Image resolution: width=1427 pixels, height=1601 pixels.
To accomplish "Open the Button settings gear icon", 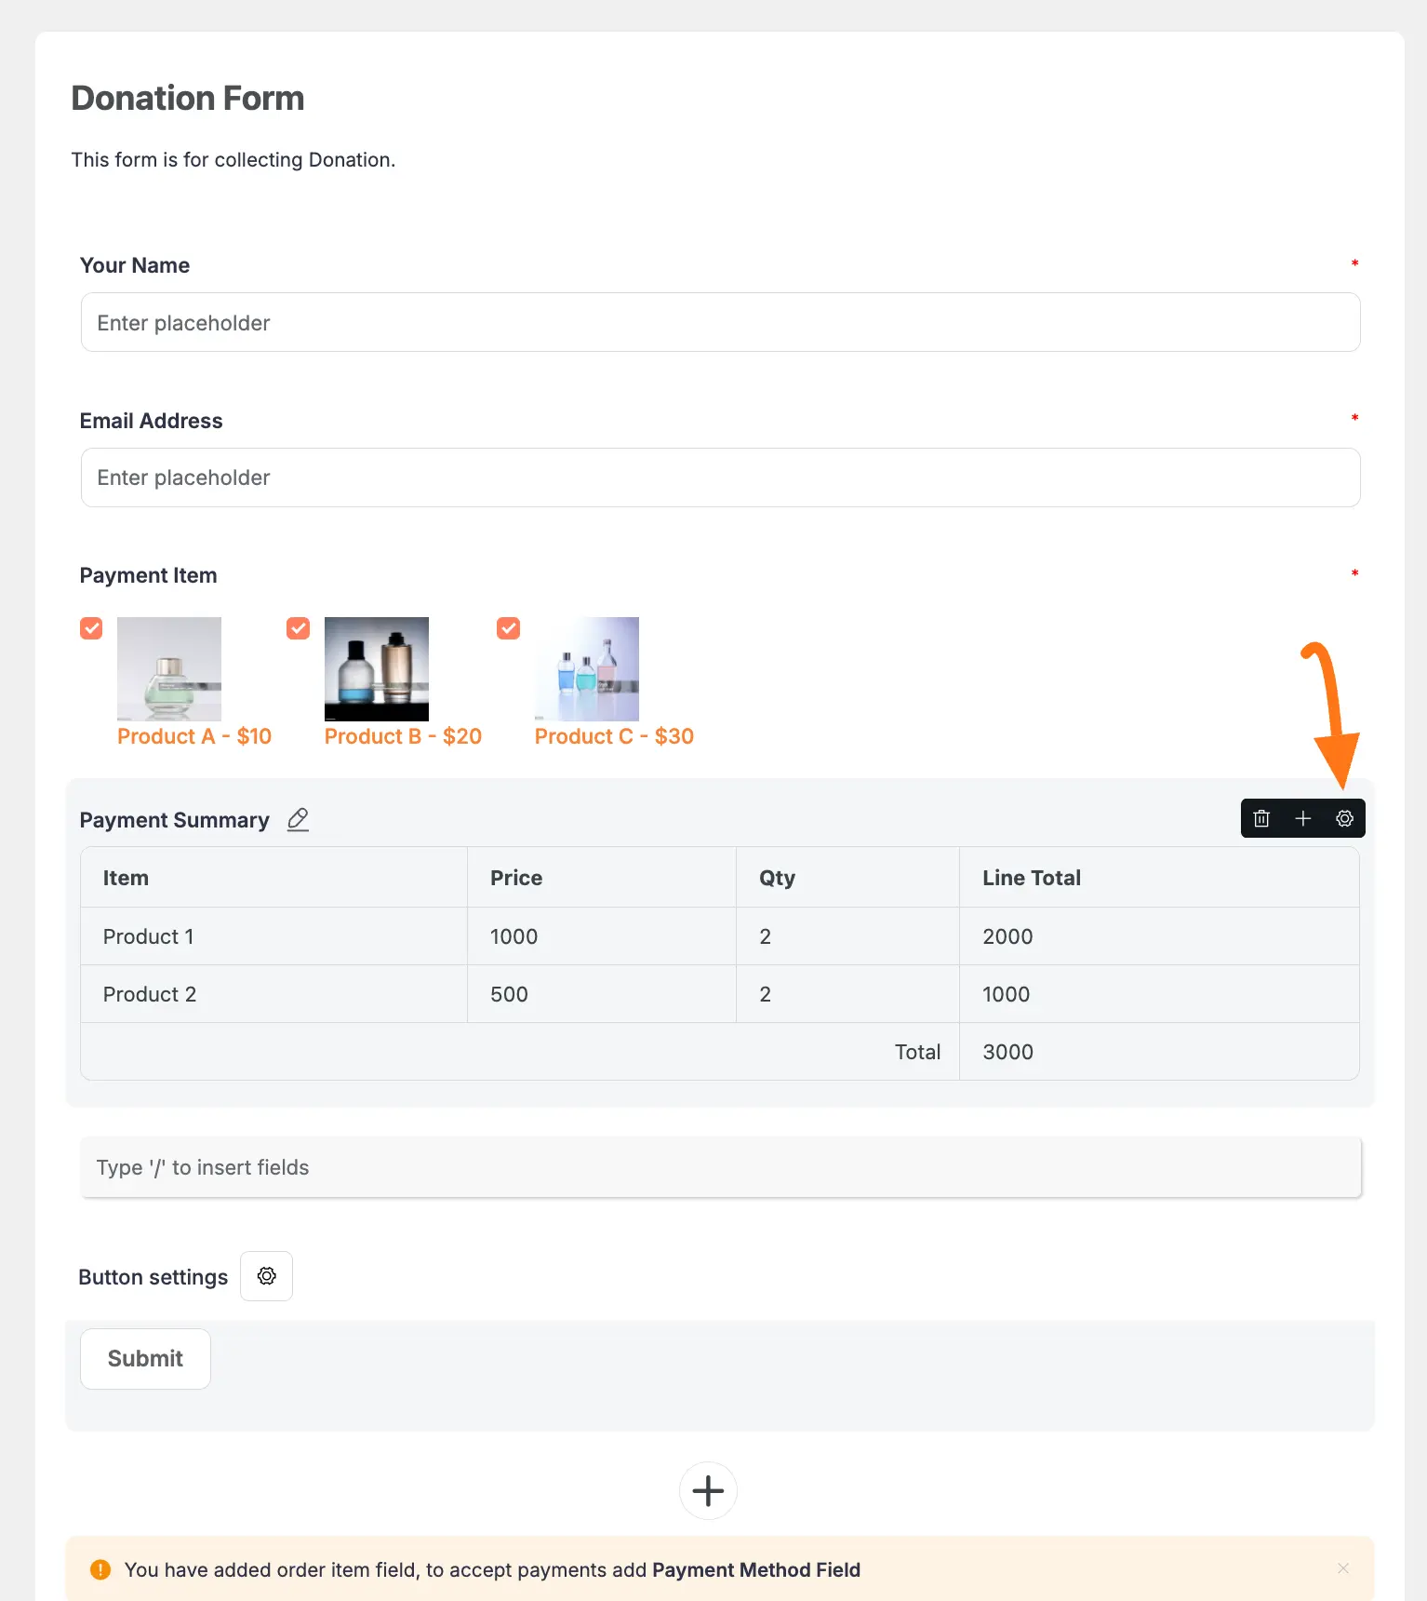I will click(267, 1276).
